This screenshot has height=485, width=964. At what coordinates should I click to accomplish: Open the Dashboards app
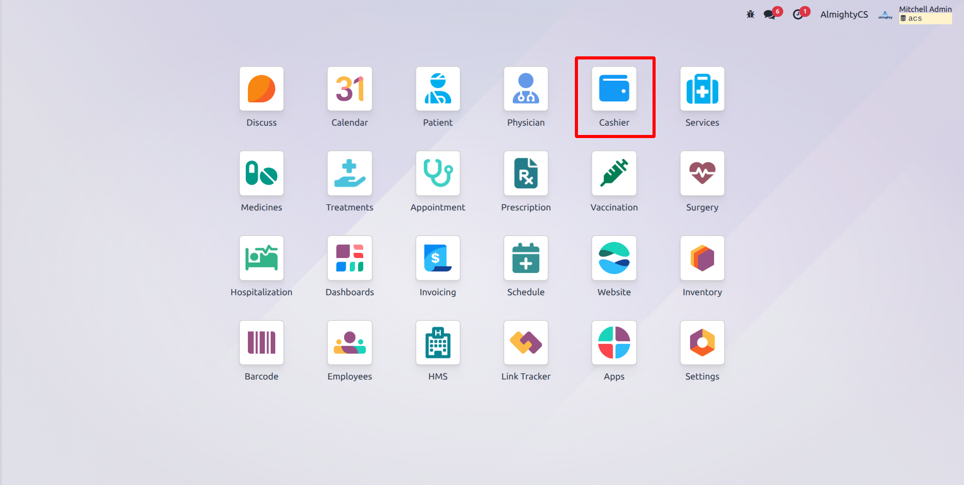pos(350,258)
